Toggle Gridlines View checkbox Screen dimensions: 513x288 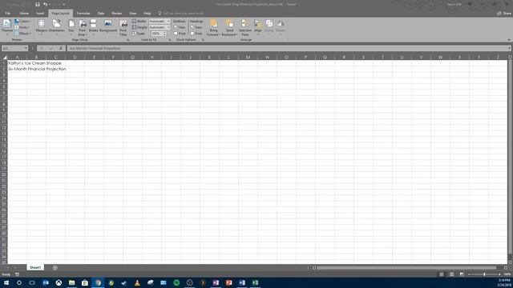pyautogui.click(x=176, y=27)
